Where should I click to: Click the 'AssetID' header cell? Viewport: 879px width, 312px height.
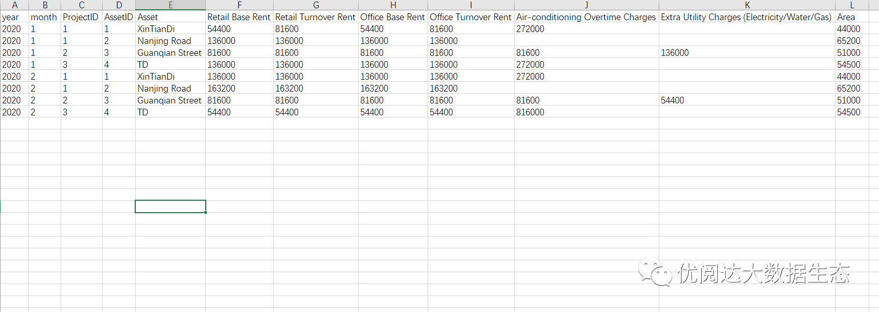(119, 17)
